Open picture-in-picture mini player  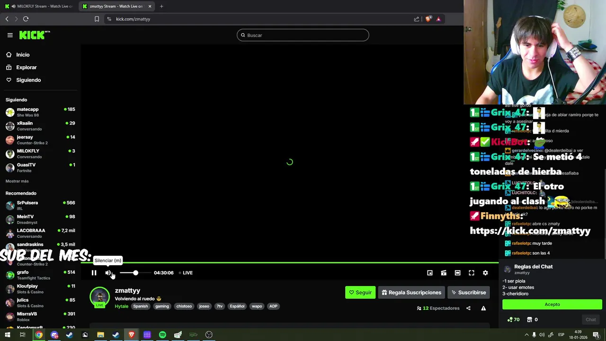(x=430, y=273)
